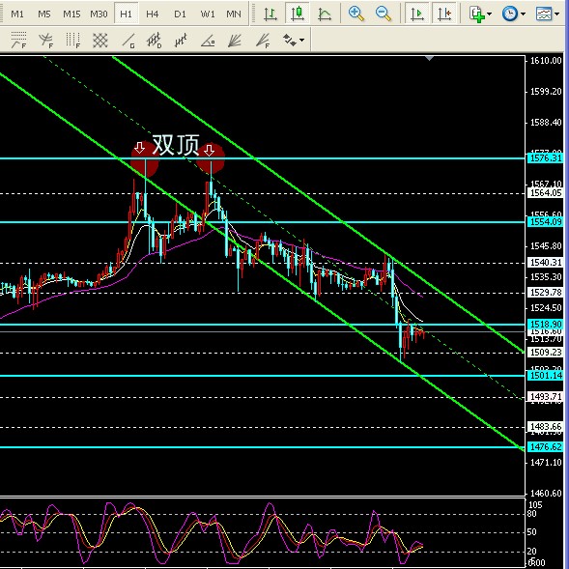Switch to the MN monthly timeframe
Image resolution: width=569 pixels, height=569 pixels.
[234, 14]
